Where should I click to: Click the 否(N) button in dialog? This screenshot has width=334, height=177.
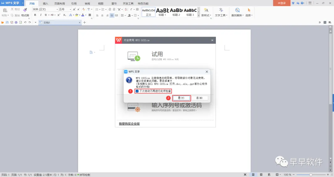[x=199, y=98]
